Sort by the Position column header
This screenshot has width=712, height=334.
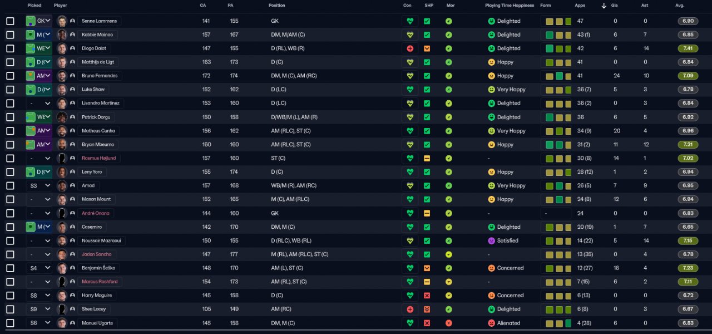point(276,6)
